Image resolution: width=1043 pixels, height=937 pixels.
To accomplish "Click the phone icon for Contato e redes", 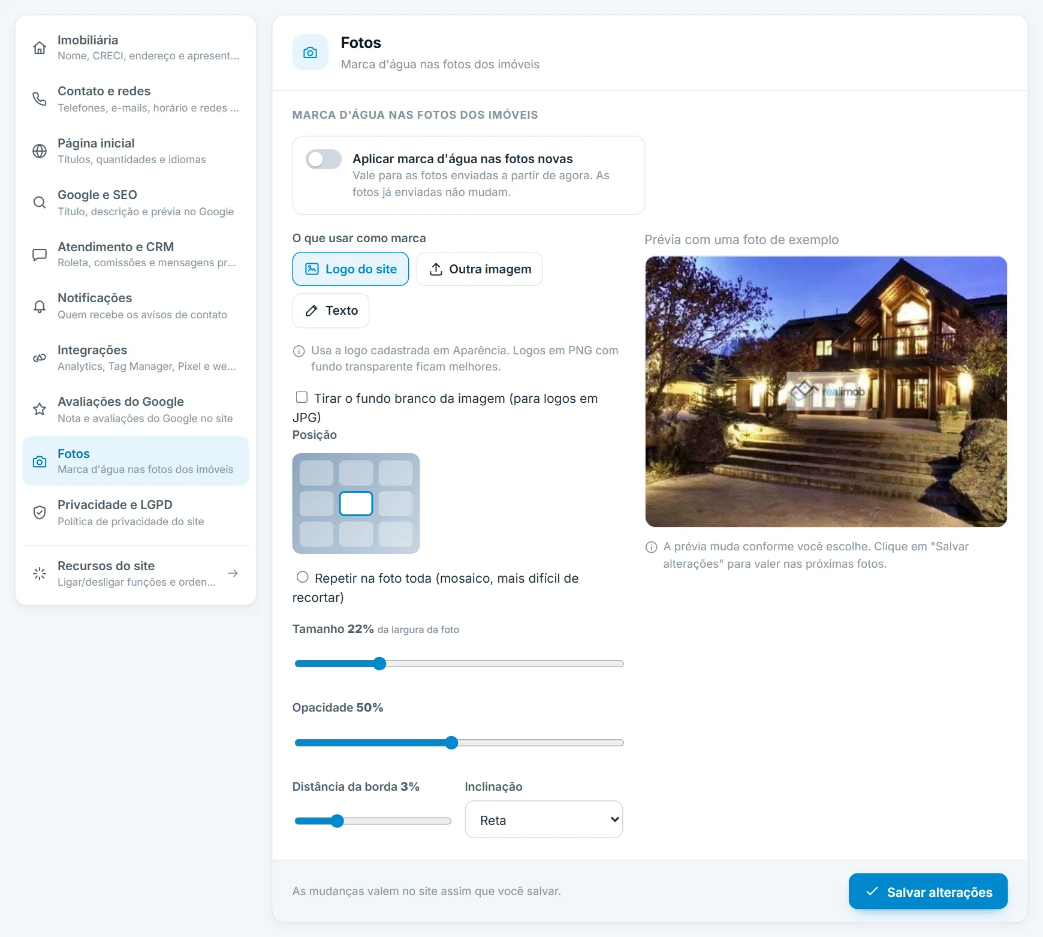I will tap(40, 99).
